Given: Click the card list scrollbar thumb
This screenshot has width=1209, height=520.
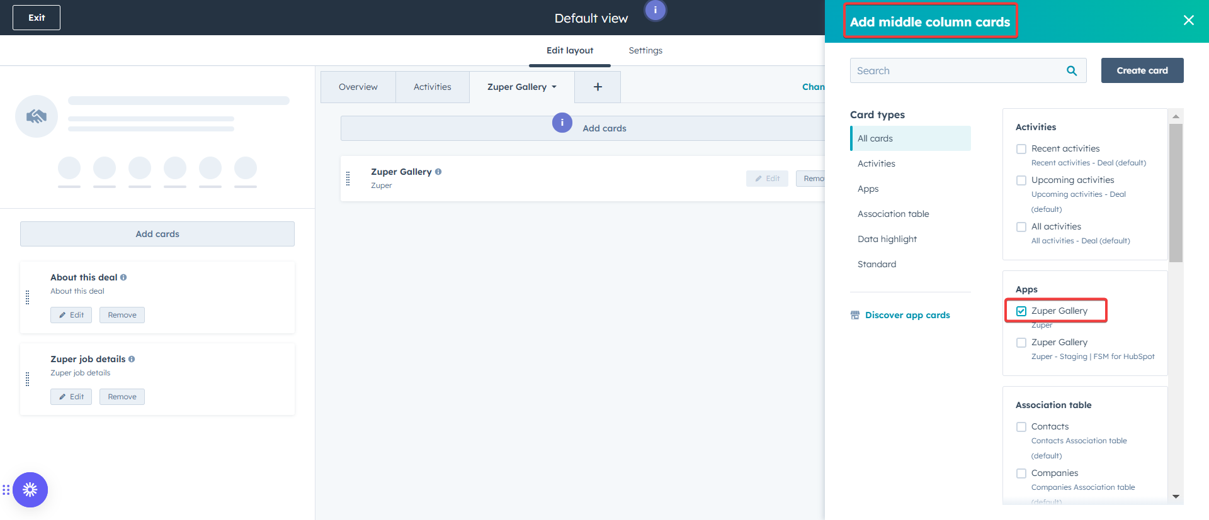Looking at the screenshot, I should (1176, 192).
